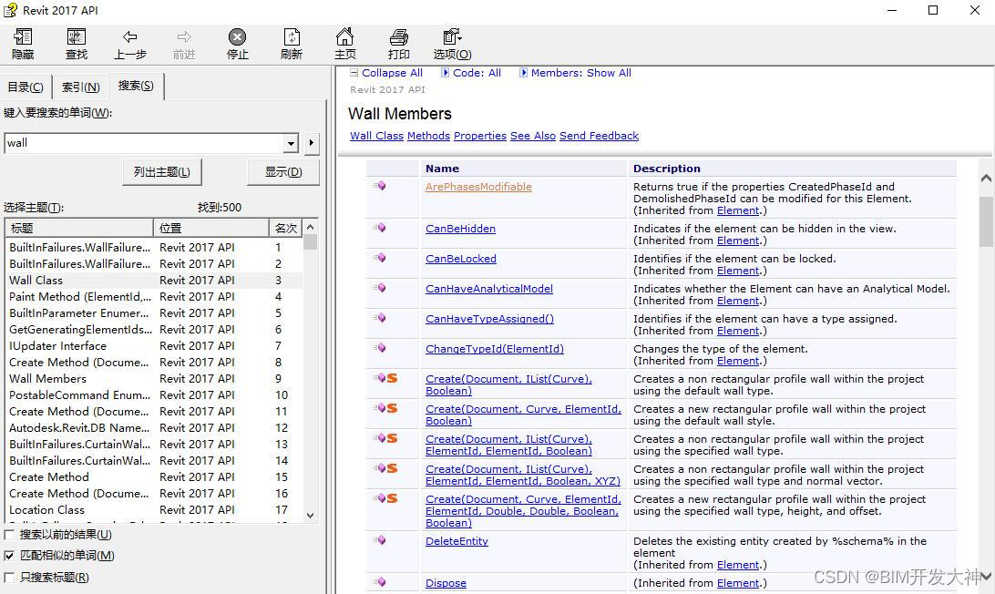
Task: Click results list scroll down arrow
Action: tap(311, 516)
